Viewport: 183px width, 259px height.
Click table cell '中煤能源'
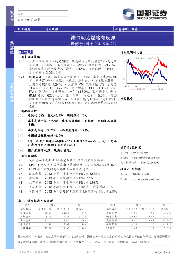tap(26, 224)
